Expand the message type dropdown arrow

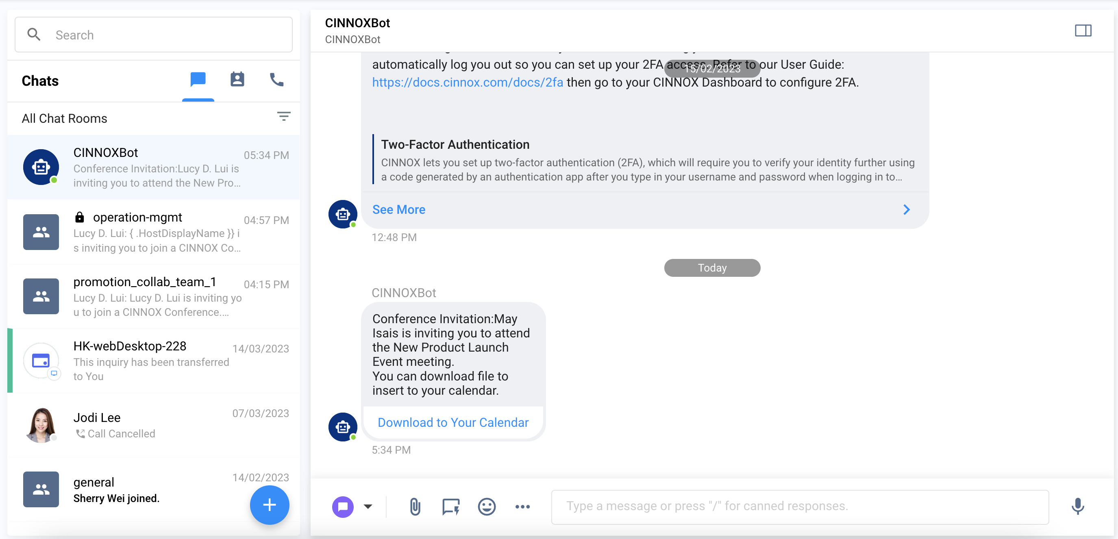tap(368, 506)
